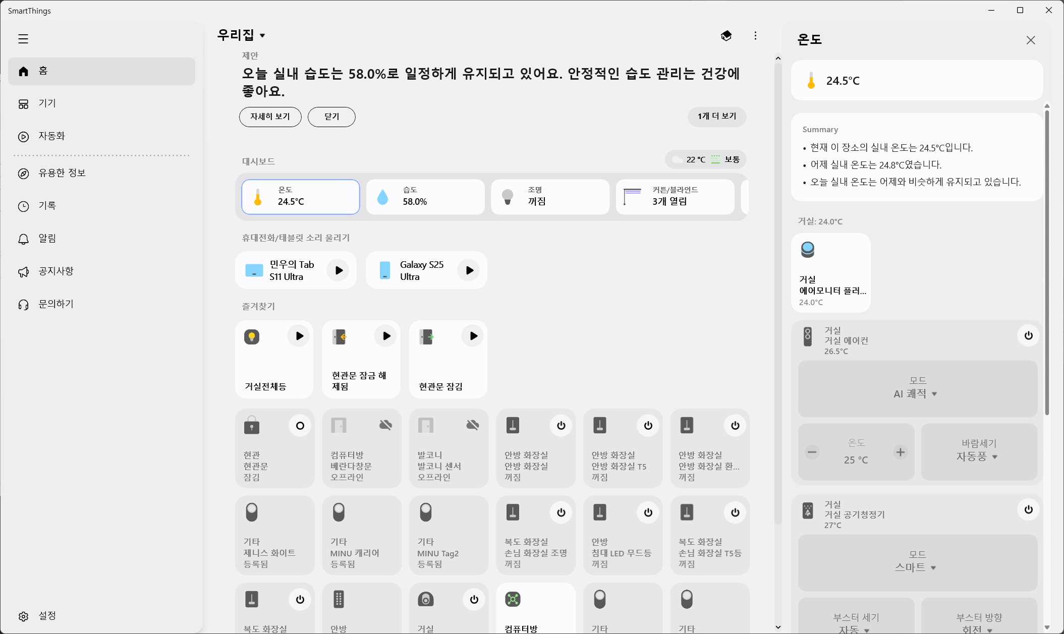
Task: Open AI 쾌적 mode dropdown
Action: [x=917, y=394]
